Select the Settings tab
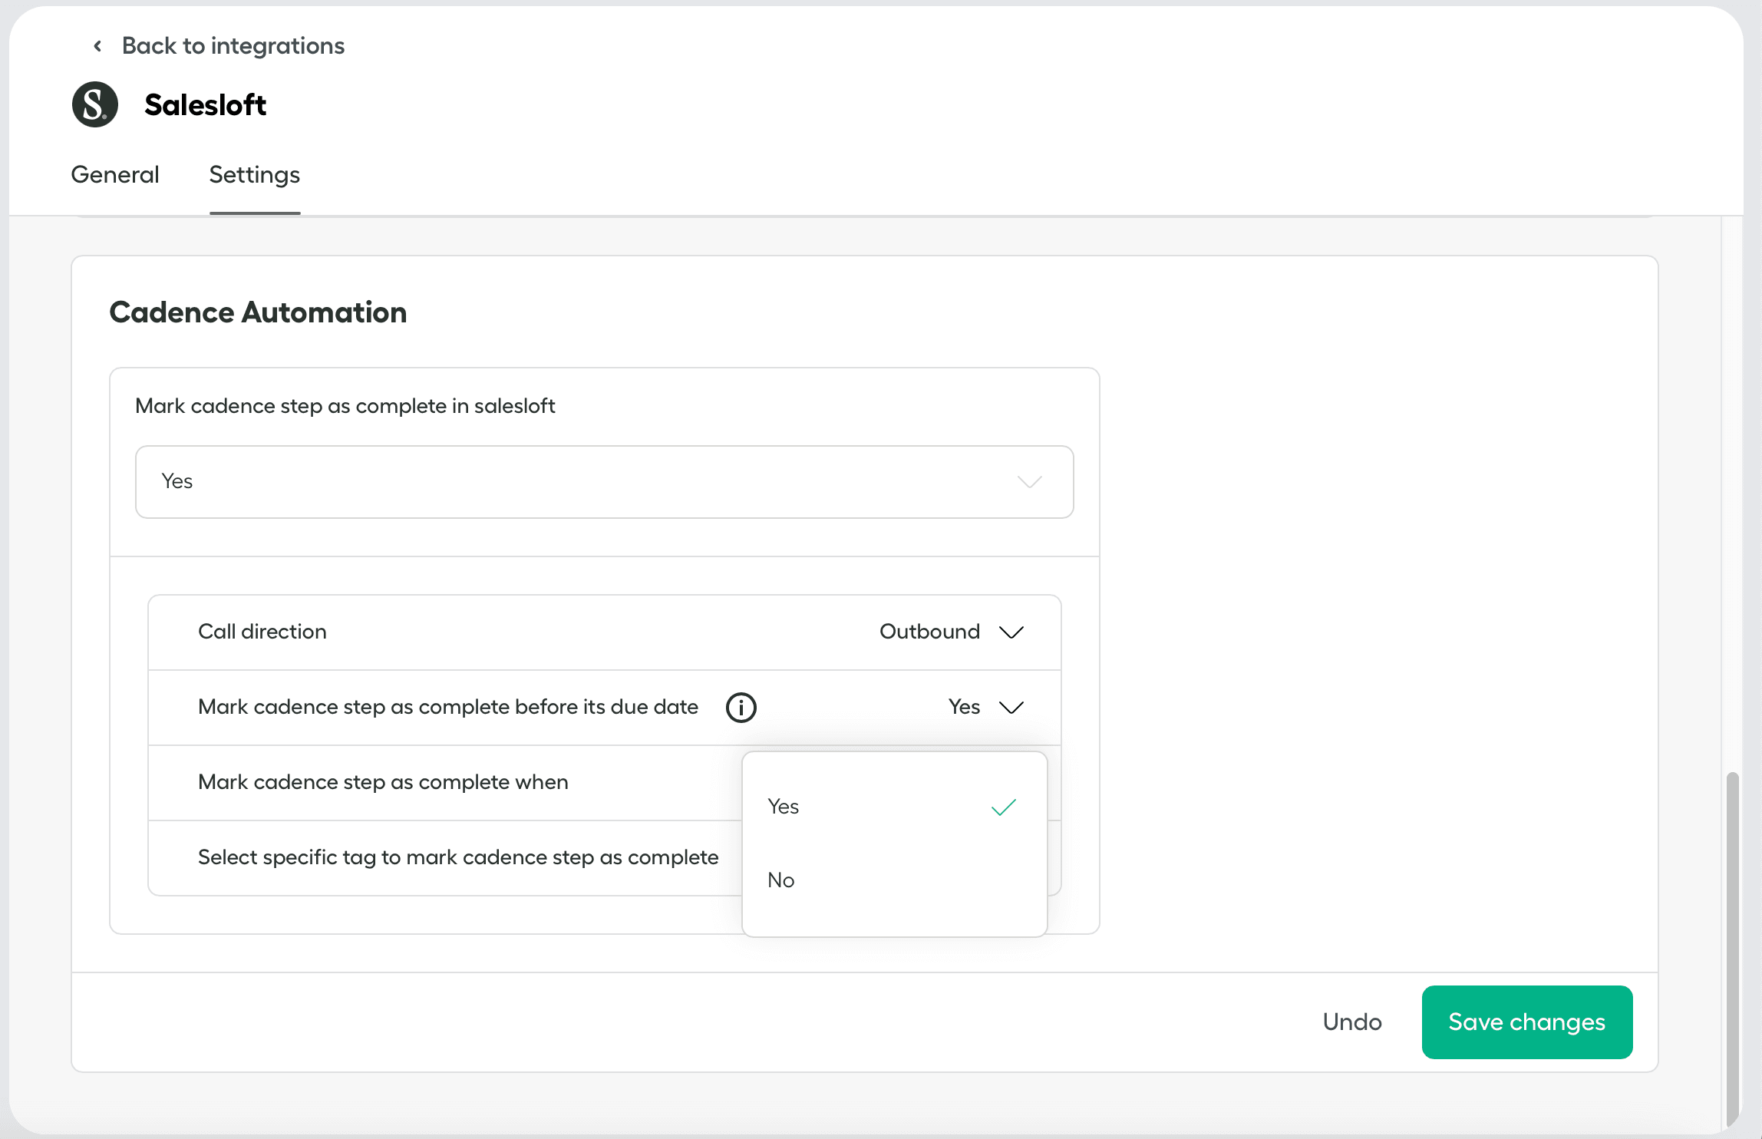This screenshot has width=1762, height=1139. [x=254, y=175]
